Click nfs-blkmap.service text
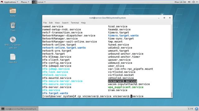Screen dimensions: 199x111 [x=57, y=57]
